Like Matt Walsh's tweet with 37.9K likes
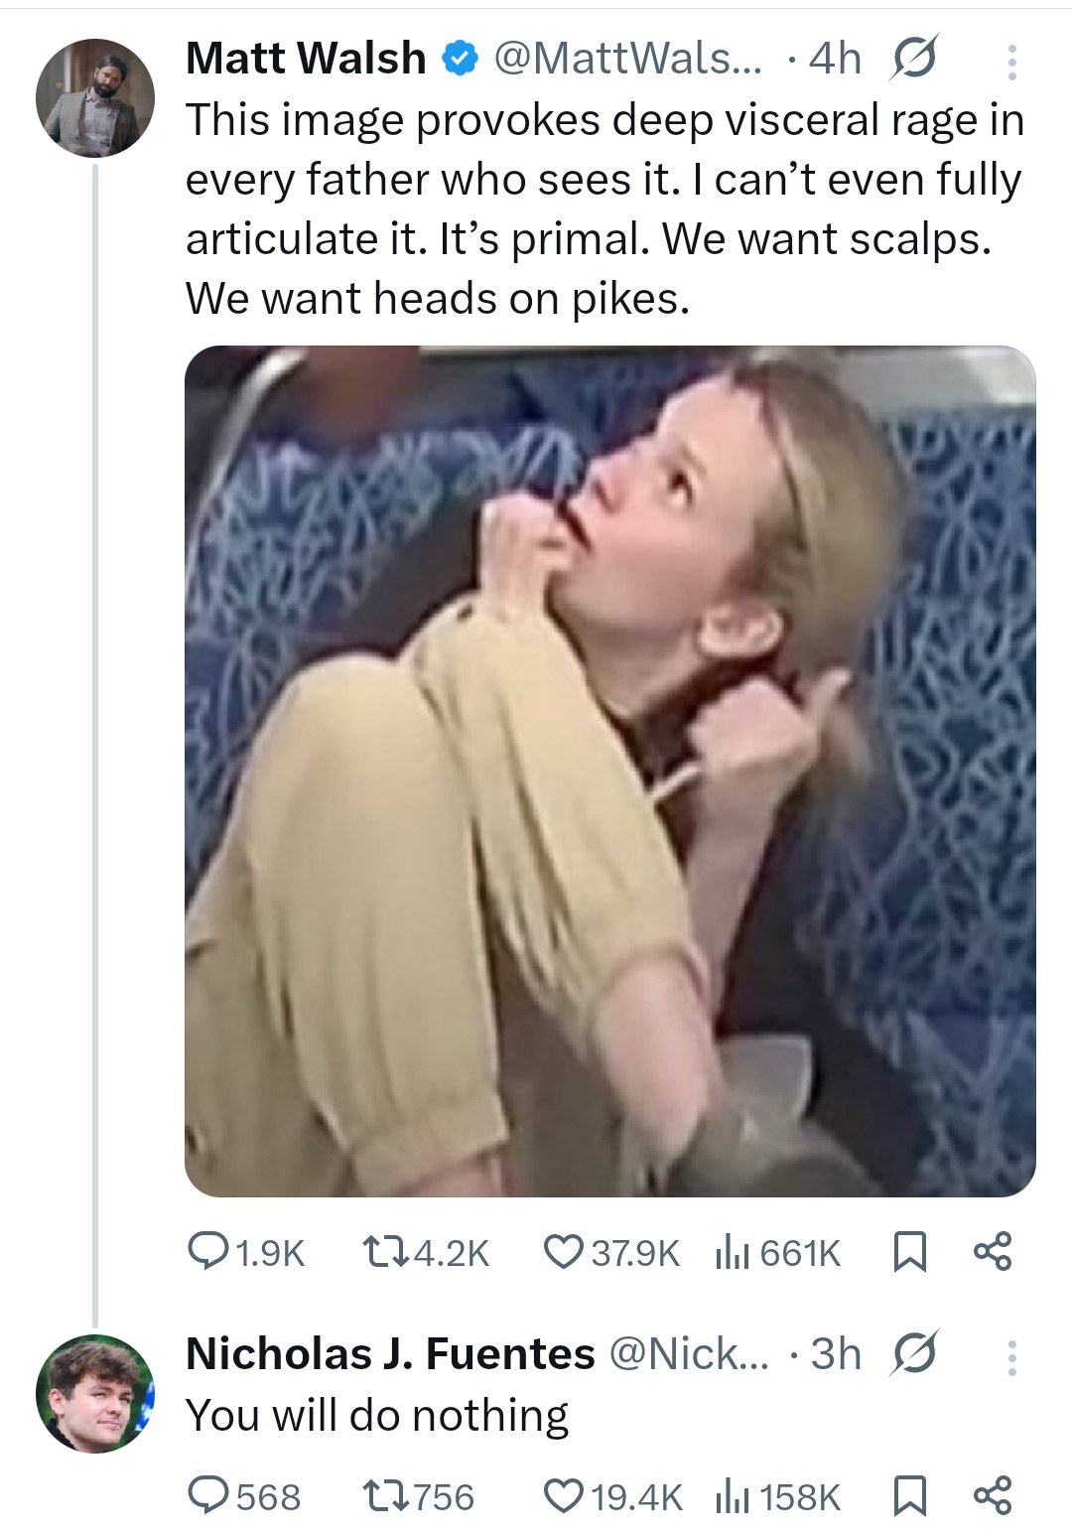Screen dimensions: 1072x1533 pyautogui.click(x=564, y=1252)
